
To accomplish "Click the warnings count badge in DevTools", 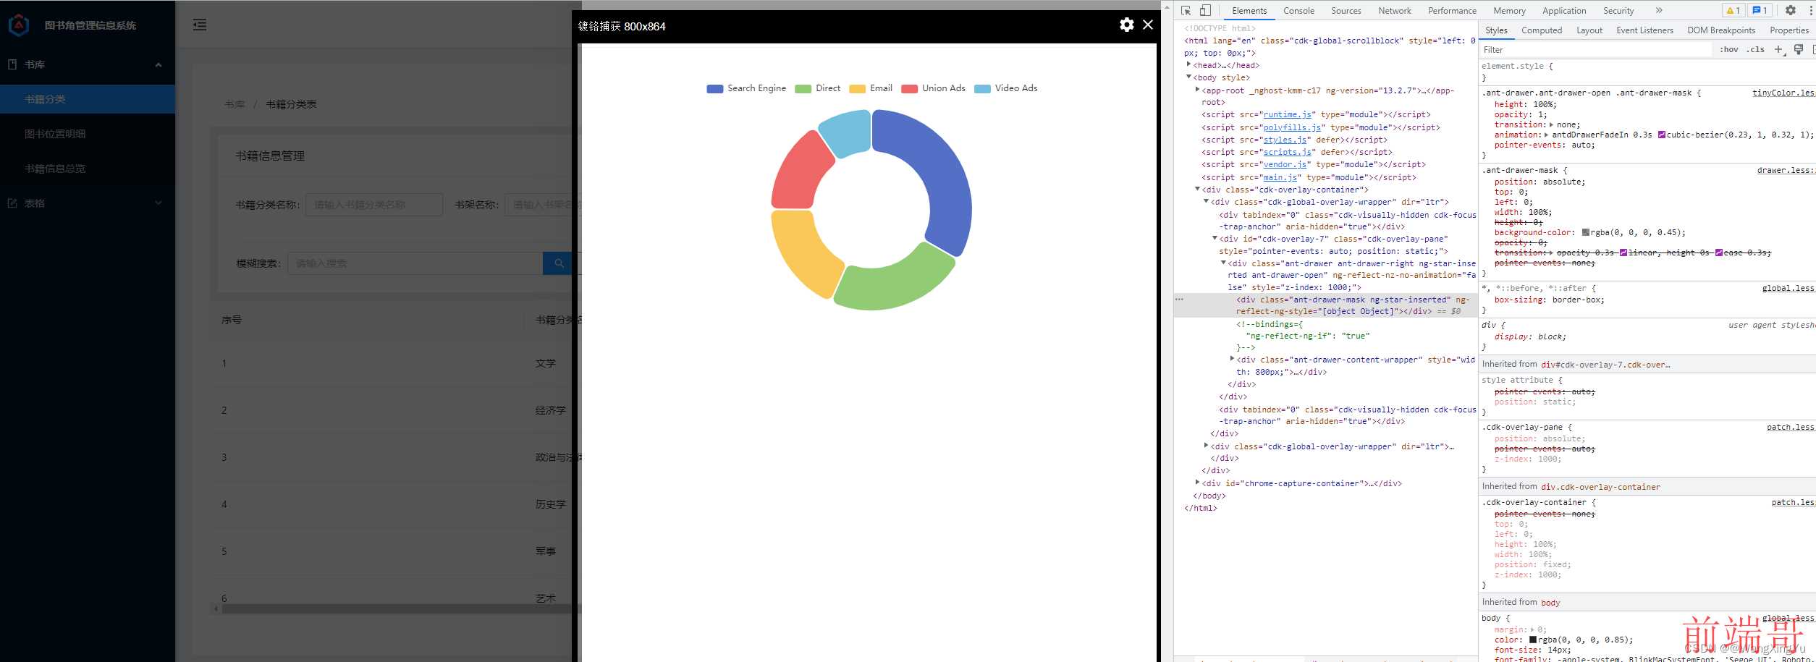I will [1732, 10].
